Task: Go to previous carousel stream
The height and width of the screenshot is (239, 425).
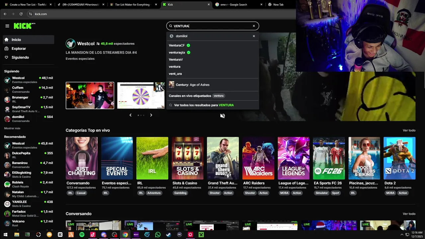Action: pos(130,115)
